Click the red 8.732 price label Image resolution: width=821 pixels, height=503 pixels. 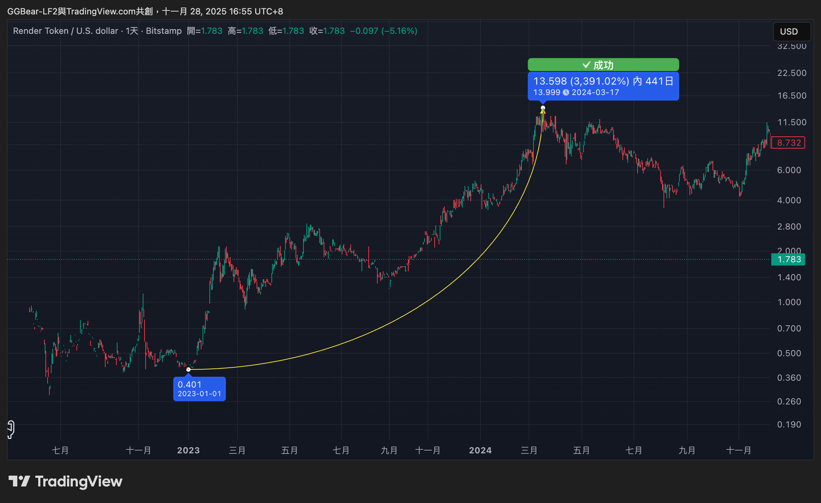coord(789,143)
